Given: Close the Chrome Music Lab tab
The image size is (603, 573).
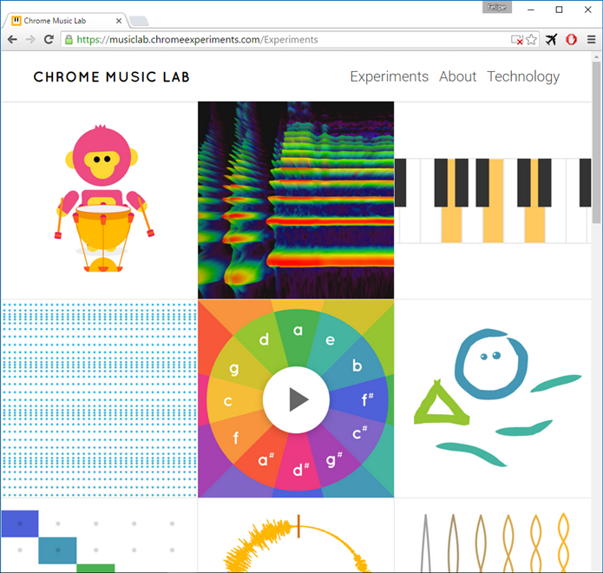Looking at the screenshot, I should (119, 21).
